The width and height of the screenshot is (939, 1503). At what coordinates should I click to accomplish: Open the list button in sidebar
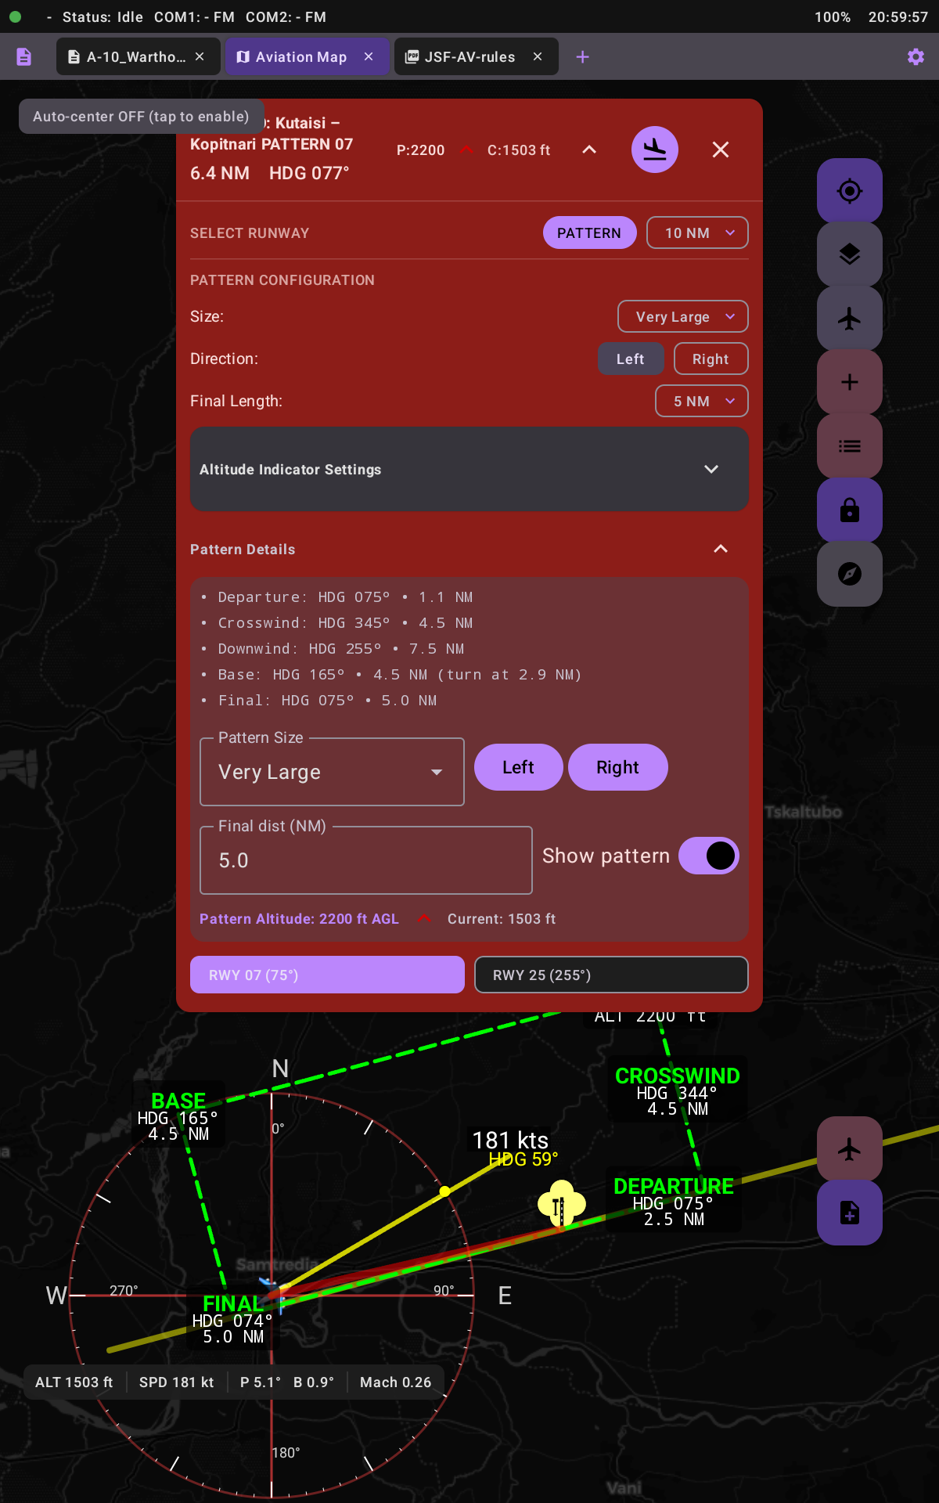click(850, 446)
